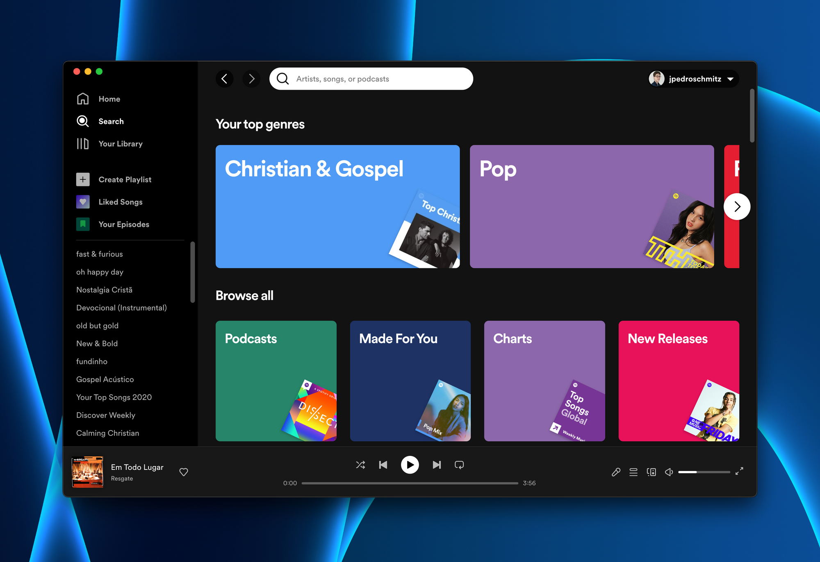Select the Home menu item
This screenshot has width=820, height=562.
[x=109, y=98]
